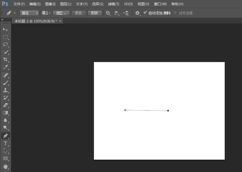This screenshot has width=242, height=172.
Task: Select the Clone Stamp tool
Action: (5, 90)
